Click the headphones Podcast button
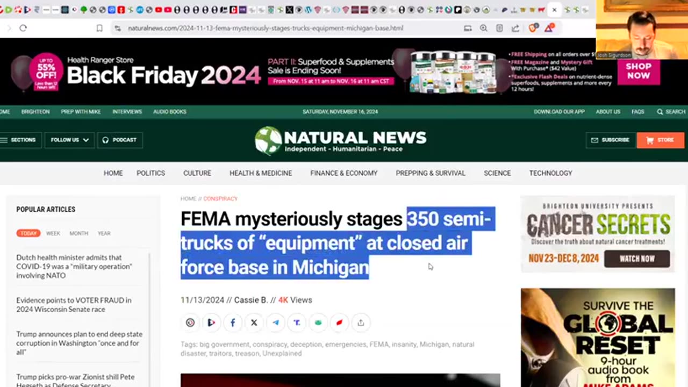688x387 pixels. coord(120,140)
